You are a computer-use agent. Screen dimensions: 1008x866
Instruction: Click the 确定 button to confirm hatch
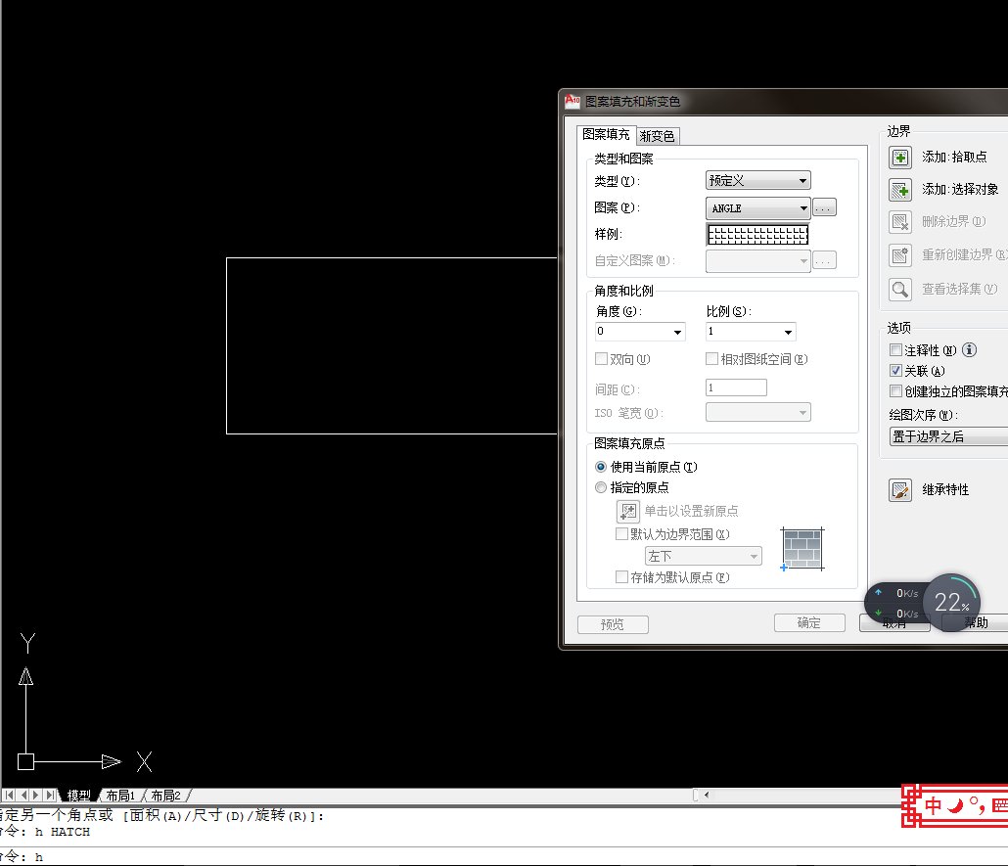pyautogui.click(x=809, y=623)
